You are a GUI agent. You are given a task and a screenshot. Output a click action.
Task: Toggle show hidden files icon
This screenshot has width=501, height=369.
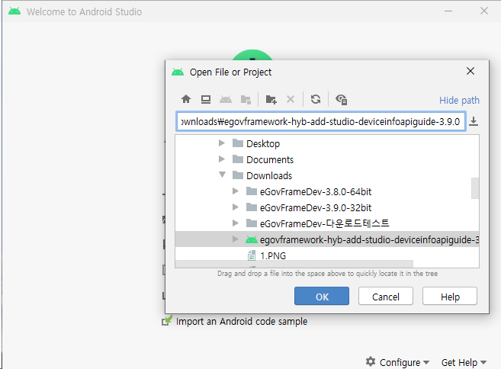pos(341,99)
